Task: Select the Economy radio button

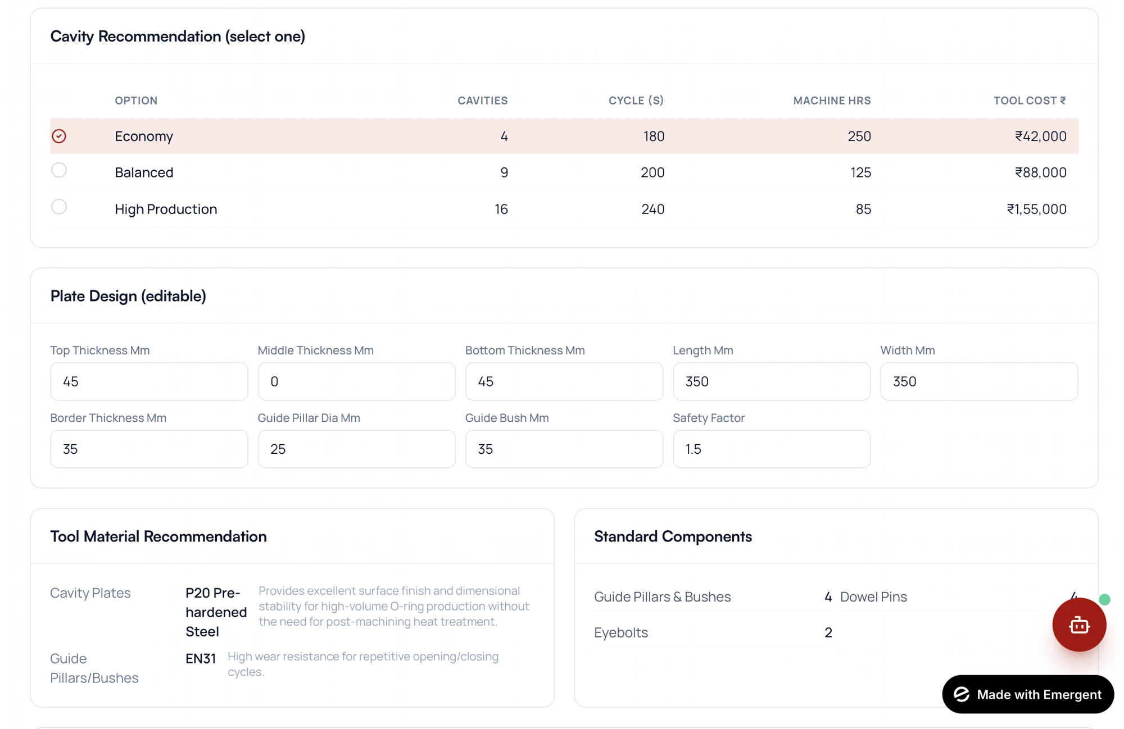Action: (x=59, y=136)
